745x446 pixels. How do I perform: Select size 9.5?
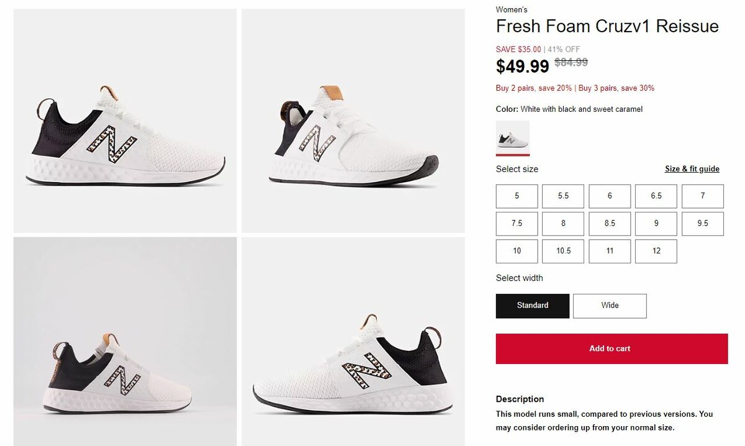[702, 224]
